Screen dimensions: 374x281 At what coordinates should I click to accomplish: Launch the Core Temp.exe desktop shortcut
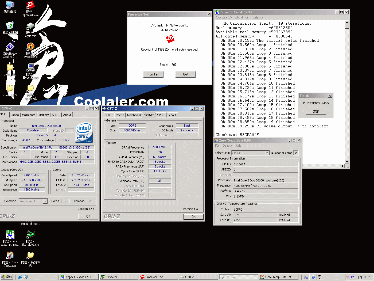click(10, 259)
